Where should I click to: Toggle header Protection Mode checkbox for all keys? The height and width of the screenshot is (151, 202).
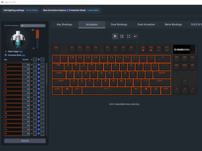pyautogui.click(x=42, y=59)
